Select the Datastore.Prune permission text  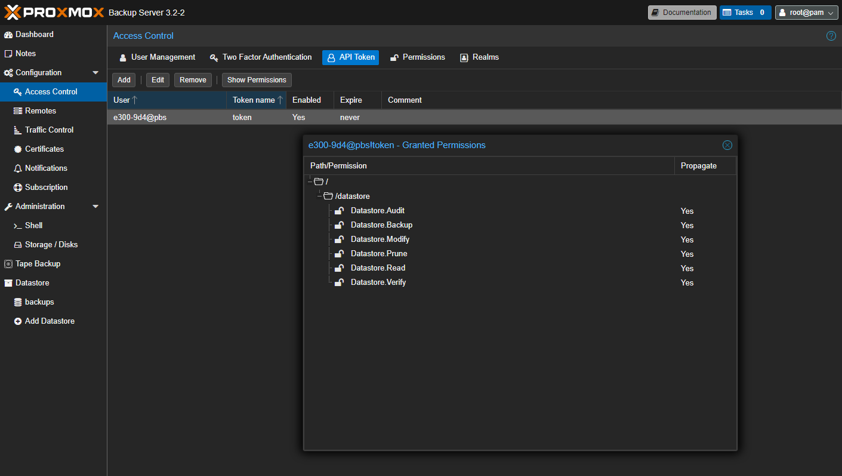pos(379,253)
